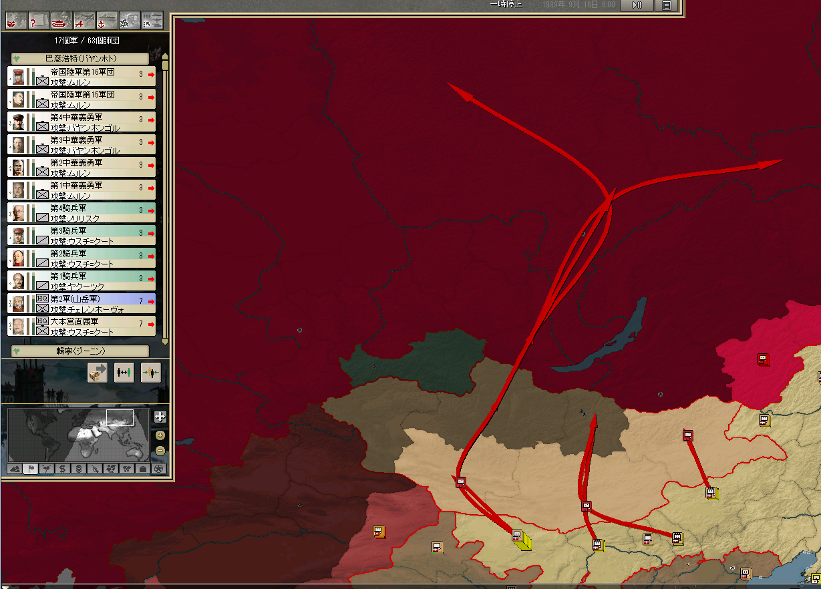The height and width of the screenshot is (589, 821).
Task: Click the question mark document icon
Action: [39, 21]
